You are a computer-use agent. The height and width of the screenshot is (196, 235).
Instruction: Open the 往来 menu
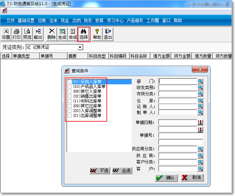click(x=53, y=20)
